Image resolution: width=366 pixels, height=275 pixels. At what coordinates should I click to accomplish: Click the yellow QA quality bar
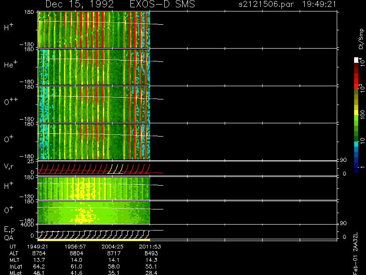coord(94,240)
